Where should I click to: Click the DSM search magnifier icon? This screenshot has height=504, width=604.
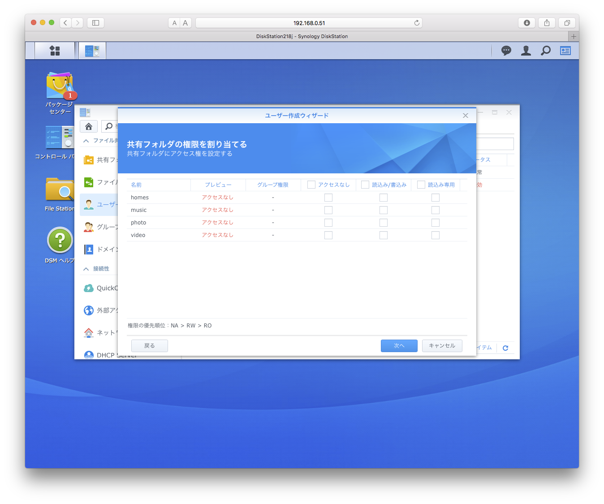pos(545,51)
